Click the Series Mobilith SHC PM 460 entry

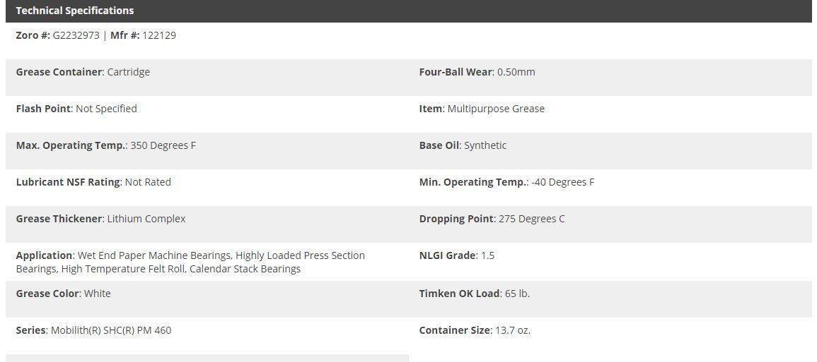(93, 330)
